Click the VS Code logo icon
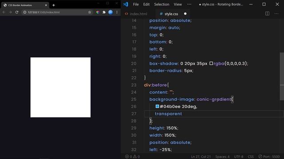This screenshot has height=159, width=284. click(126, 4)
